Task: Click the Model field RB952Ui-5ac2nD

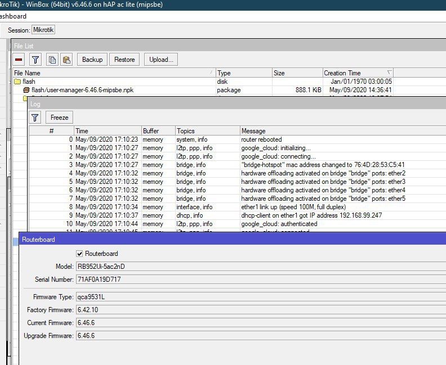Action: (x=261, y=267)
